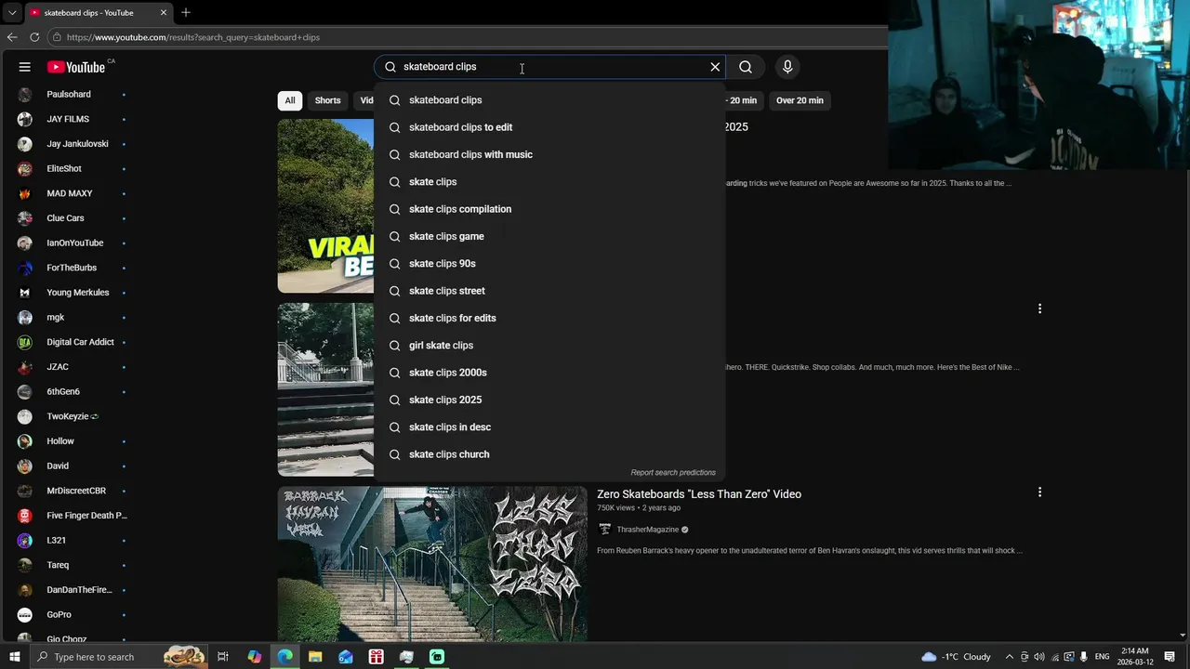Viewport: 1190px width, 669px height.
Task: Open the YouTube hamburger guide menu
Action: click(25, 67)
